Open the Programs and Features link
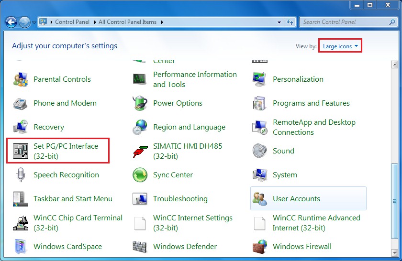The image size is (402, 261). pyautogui.click(x=311, y=103)
